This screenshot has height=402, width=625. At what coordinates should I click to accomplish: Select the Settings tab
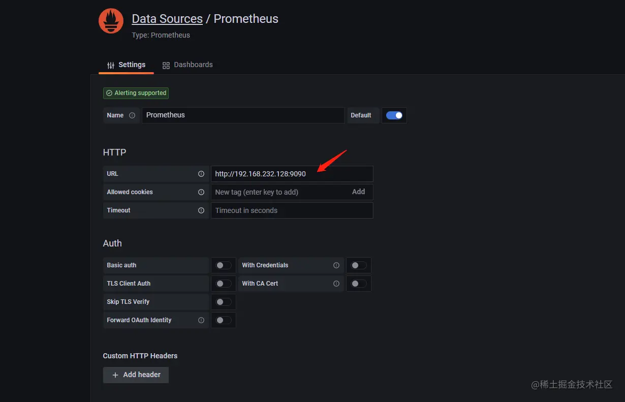(127, 65)
